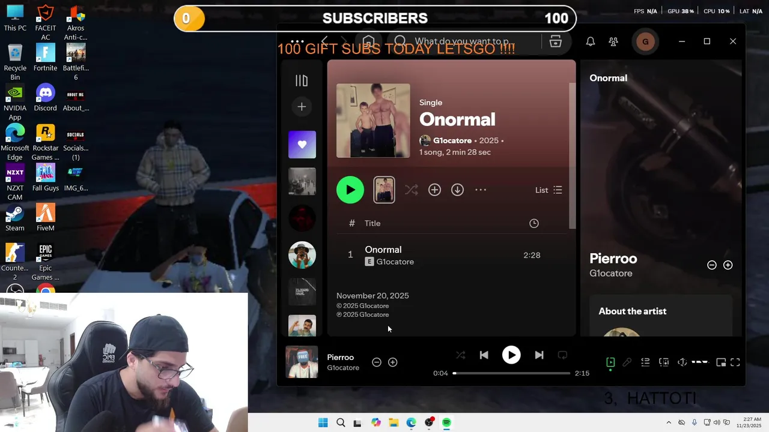Viewport: 769px width, 432px height.
Task: Skip to the previous track
Action: click(x=484, y=355)
